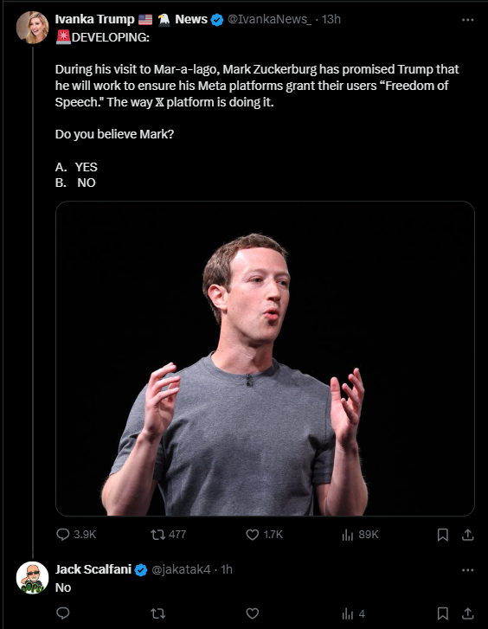
Task: Reply to Jack Scalfani's comment
Action: click(63, 613)
